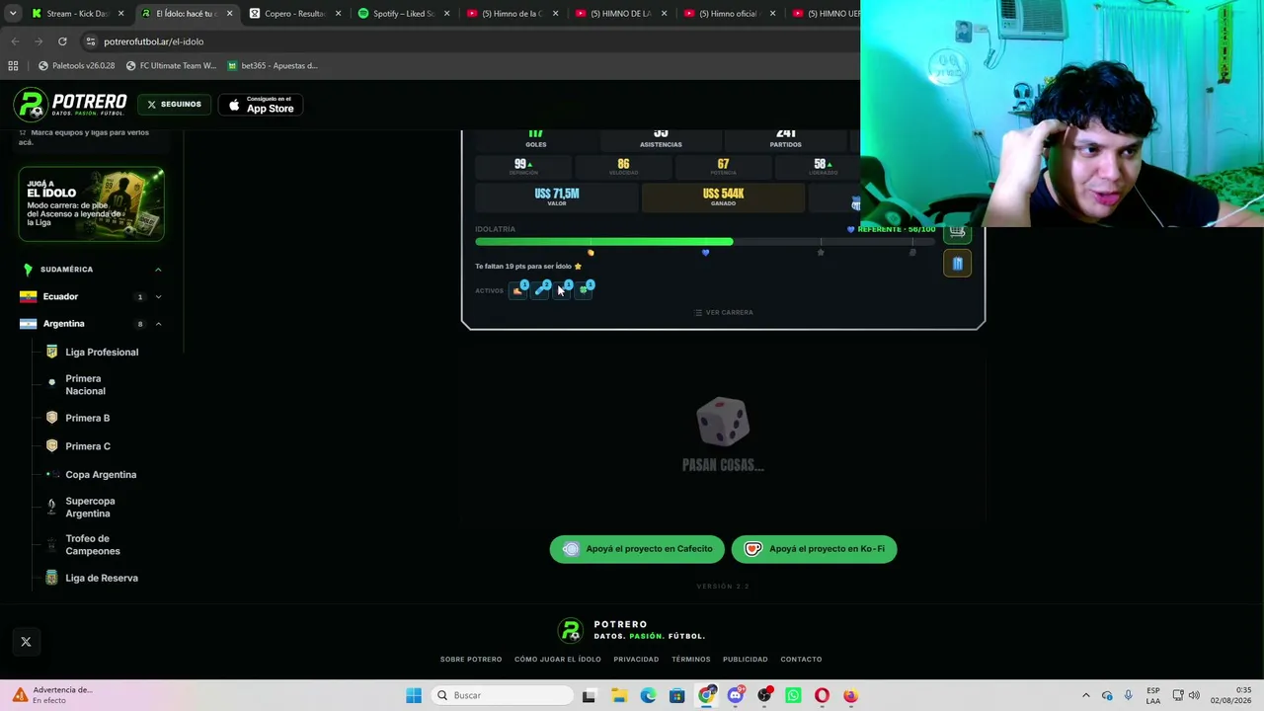
Task: Close the Spotify browser tab
Action: coord(446,14)
